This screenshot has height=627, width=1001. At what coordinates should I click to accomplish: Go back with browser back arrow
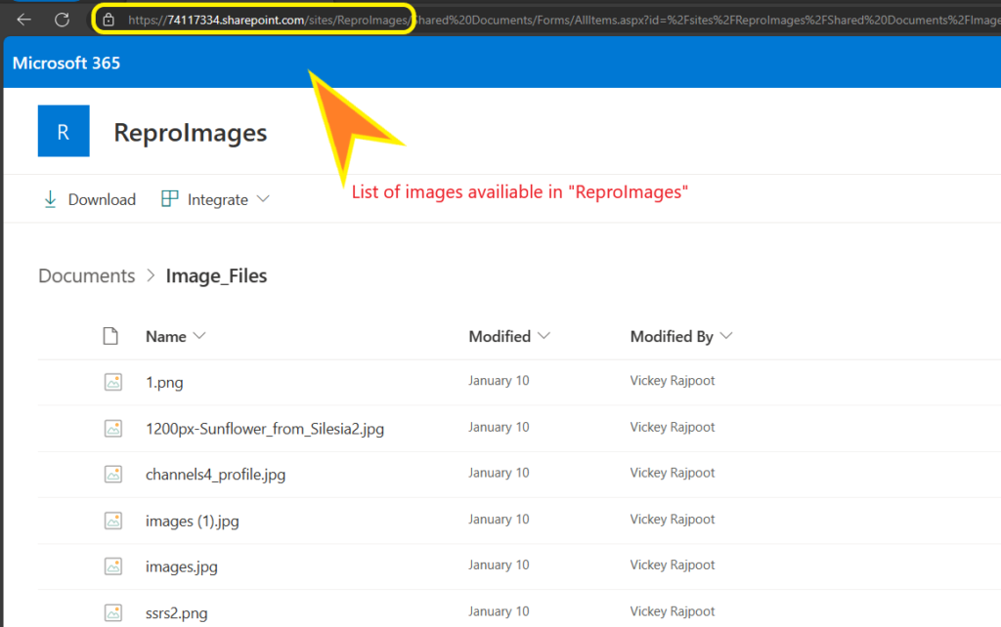pos(24,20)
